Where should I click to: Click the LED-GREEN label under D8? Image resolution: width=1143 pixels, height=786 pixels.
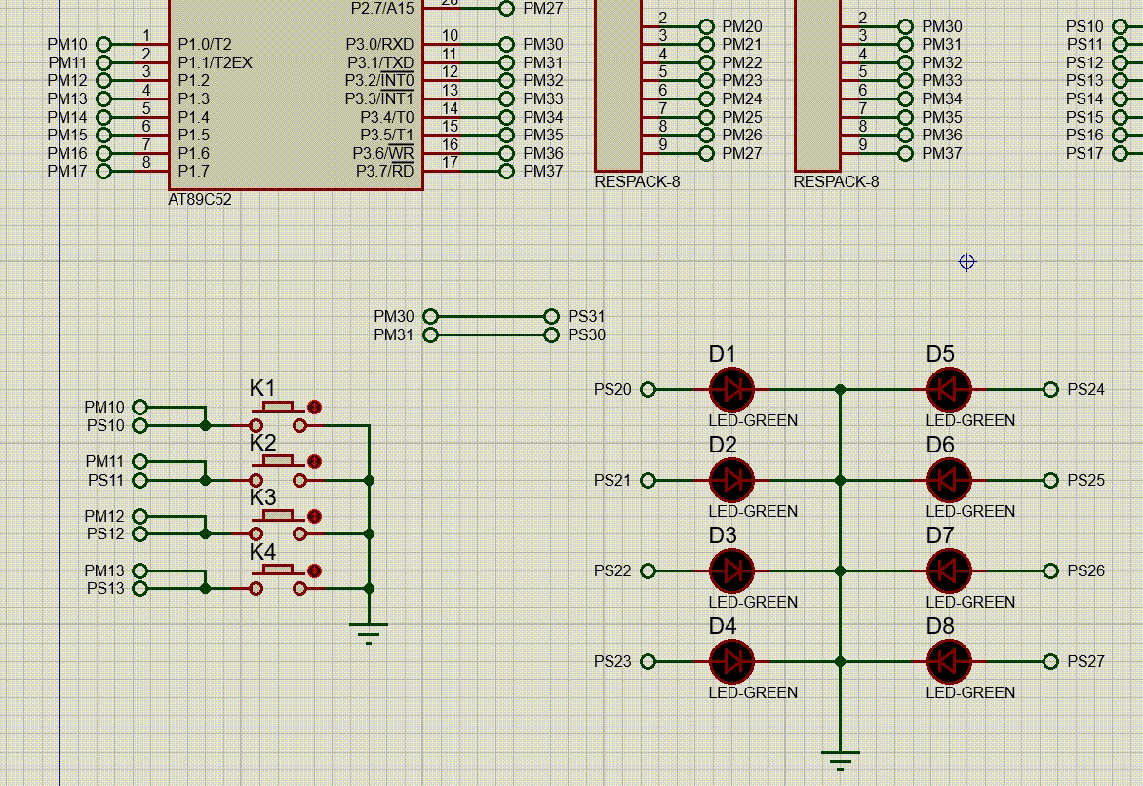970,692
